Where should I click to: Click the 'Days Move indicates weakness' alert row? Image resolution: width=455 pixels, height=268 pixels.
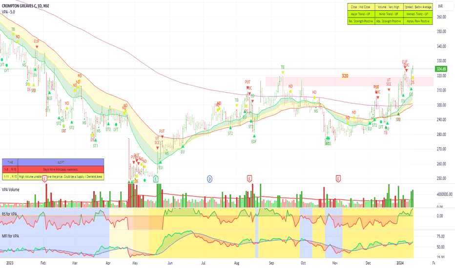(61, 170)
